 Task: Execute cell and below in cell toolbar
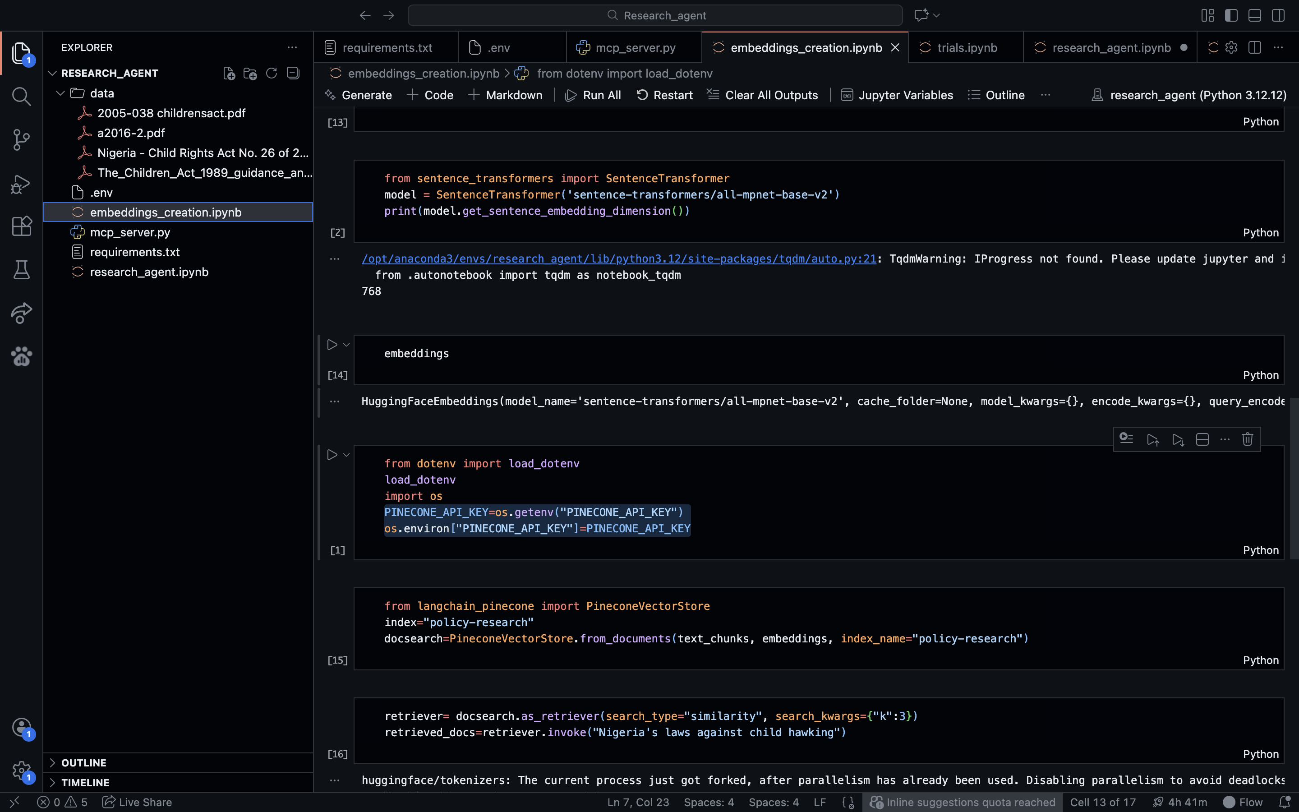click(1178, 439)
